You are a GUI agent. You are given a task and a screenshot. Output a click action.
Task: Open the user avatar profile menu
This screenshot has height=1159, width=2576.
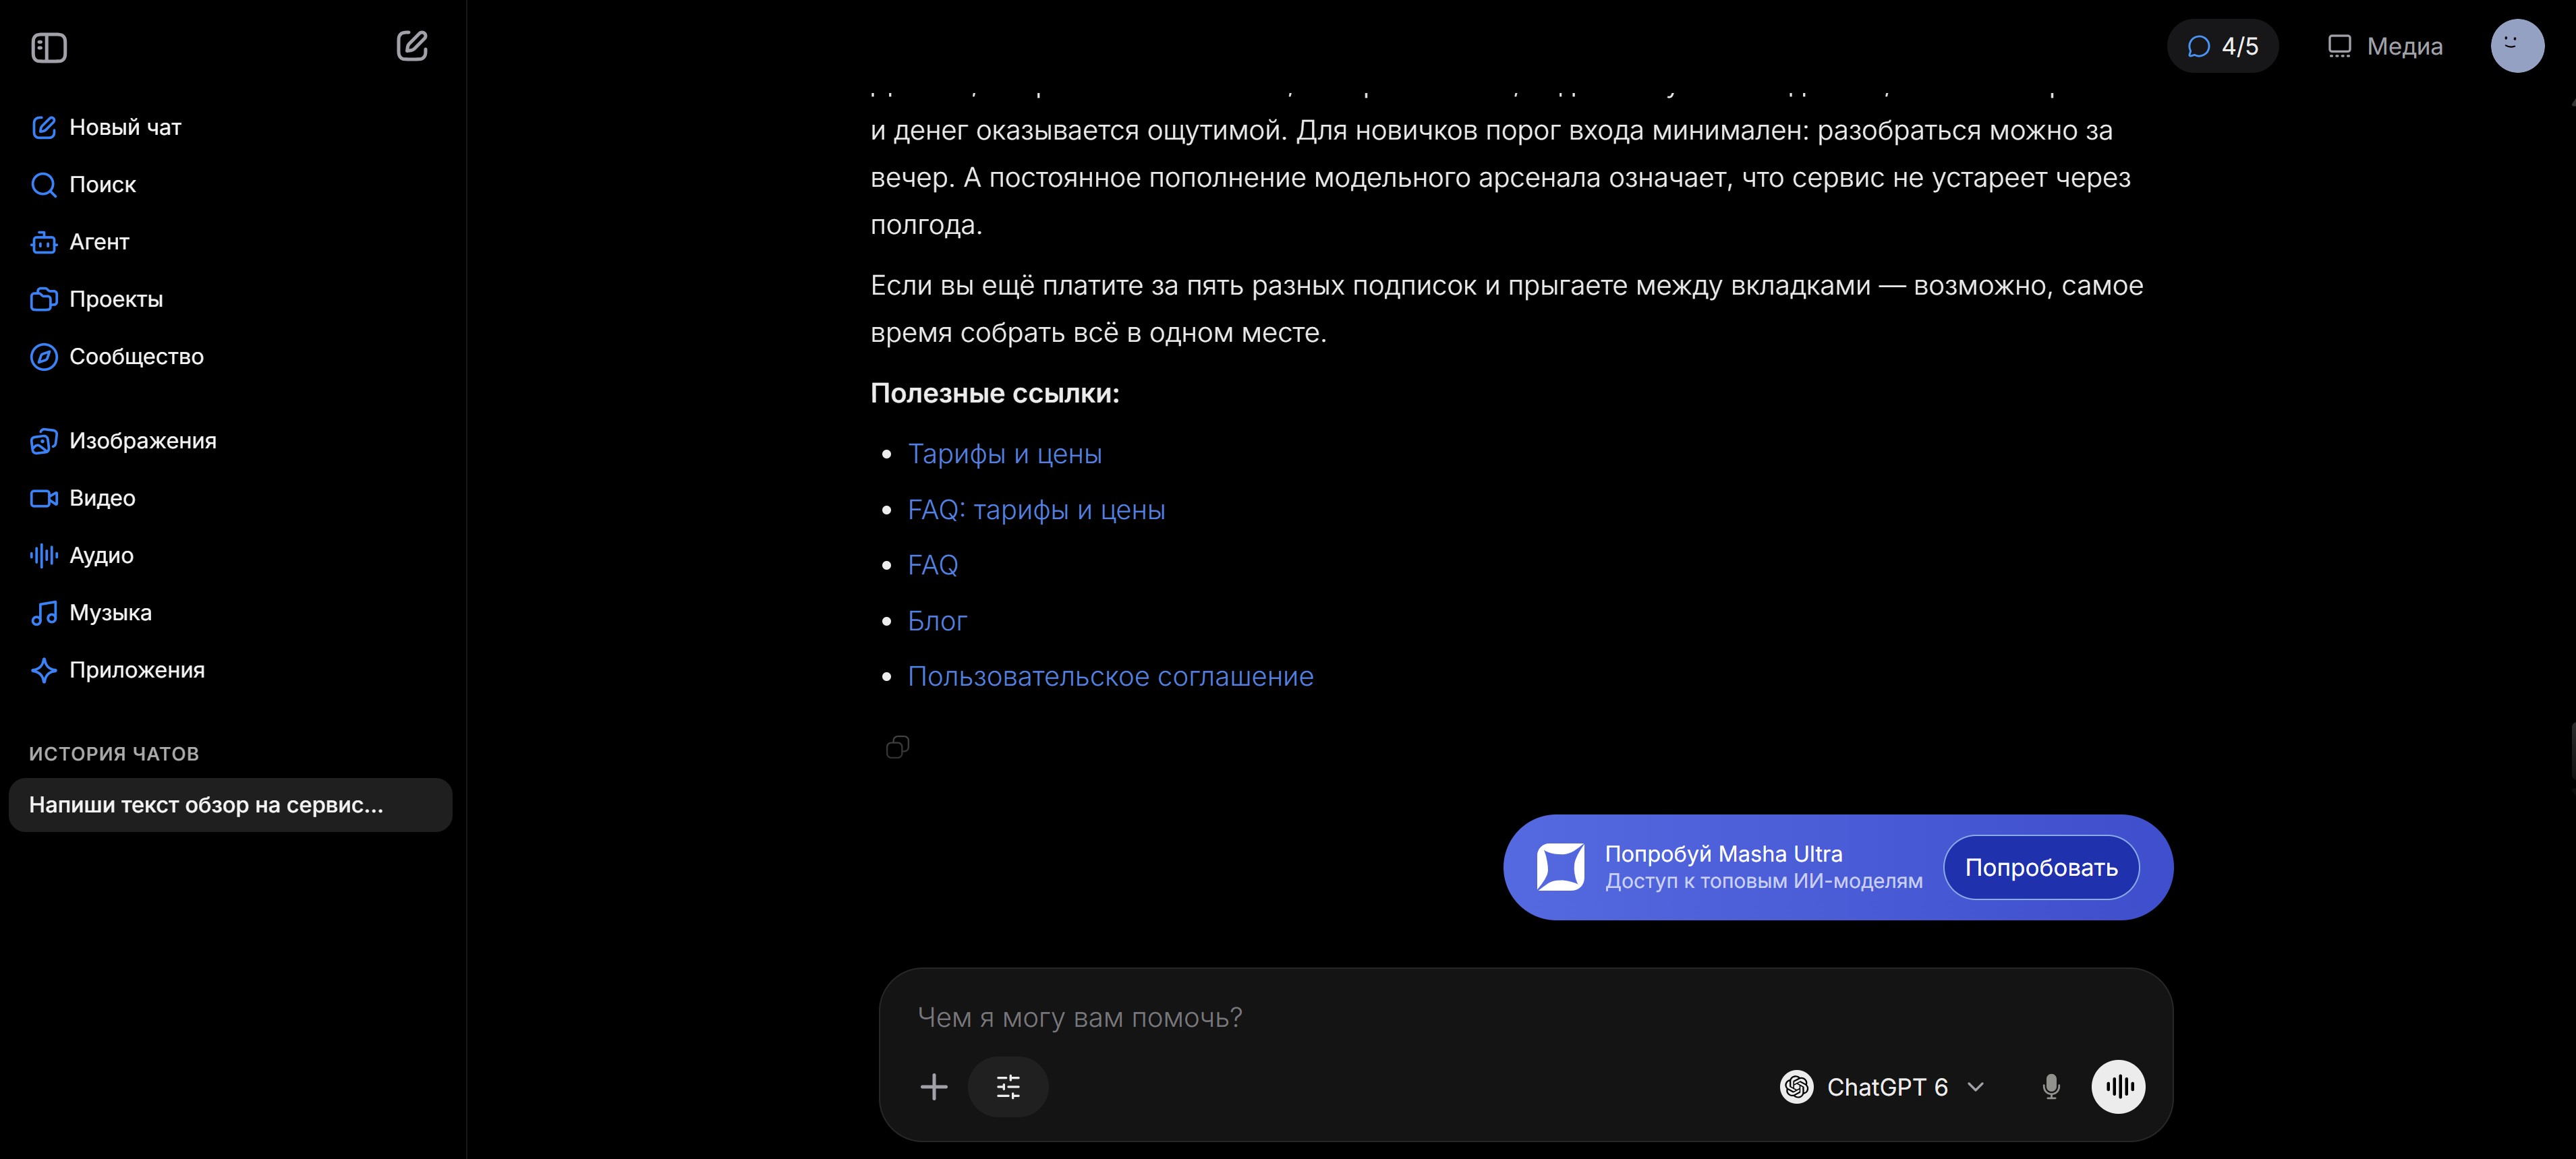click(2517, 46)
